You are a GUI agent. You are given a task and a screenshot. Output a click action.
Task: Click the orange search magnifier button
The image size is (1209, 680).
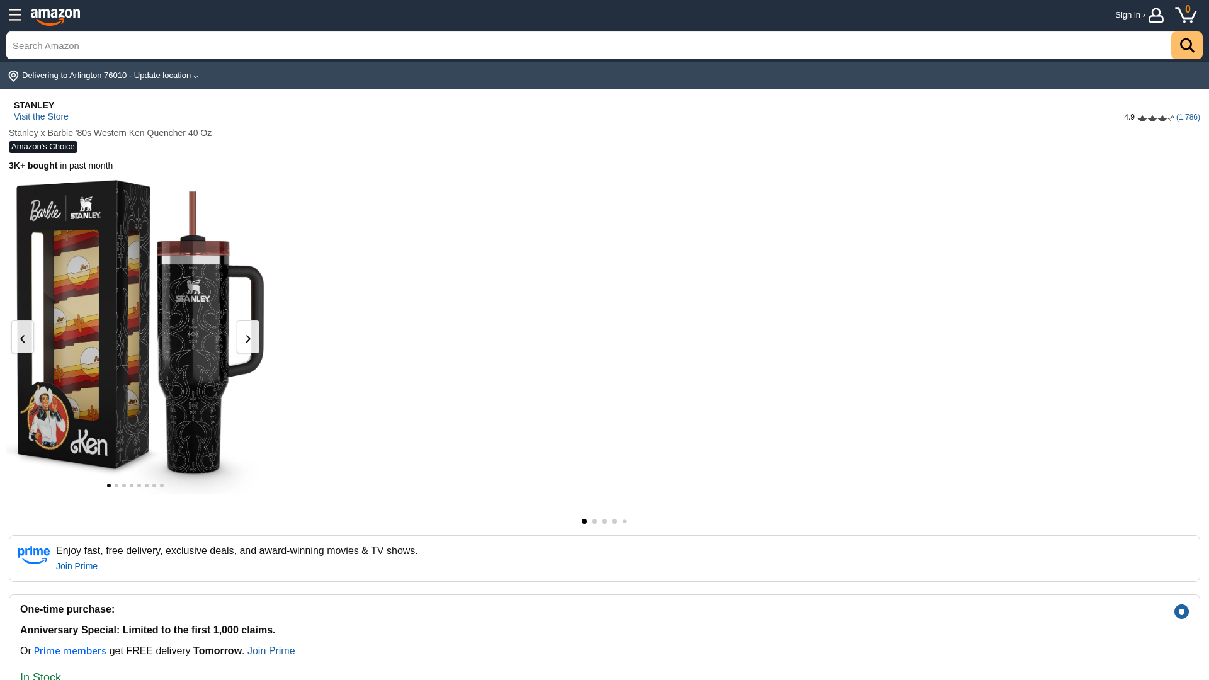pyautogui.click(x=1187, y=45)
